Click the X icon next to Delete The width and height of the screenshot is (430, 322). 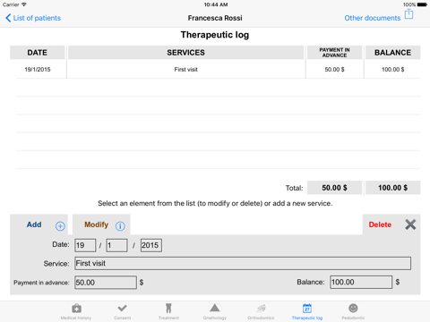pyautogui.click(x=410, y=225)
